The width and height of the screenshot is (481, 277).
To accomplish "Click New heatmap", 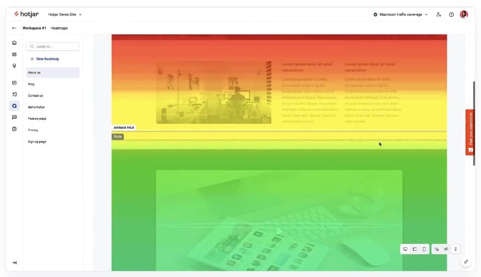I will click(x=45, y=59).
